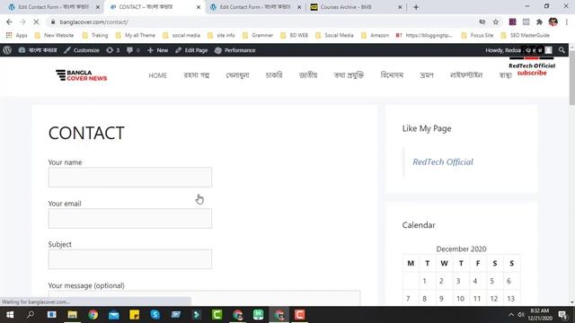575x323 pixels.
Task: Open the Windows Start menu
Action: click(x=10, y=315)
